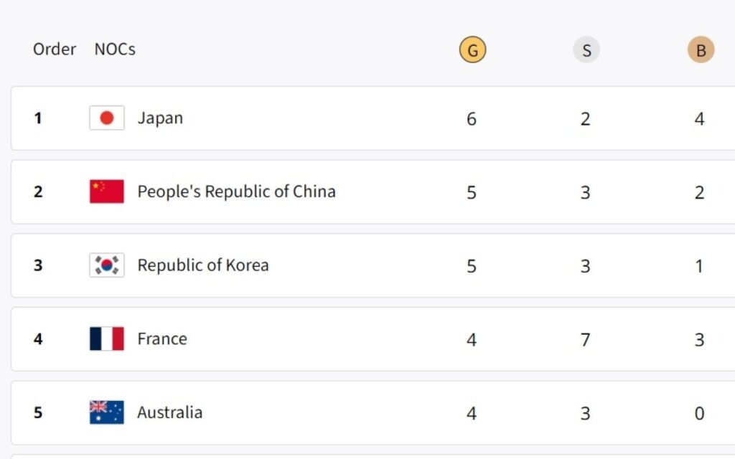The image size is (735, 459).
Task: Click the Republic of Korea flag
Action: (107, 265)
